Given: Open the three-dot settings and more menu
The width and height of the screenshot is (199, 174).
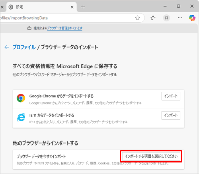Looking at the screenshot, I should click(180, 18).
